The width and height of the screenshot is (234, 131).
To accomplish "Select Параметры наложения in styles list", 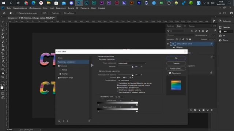I will [x=73, y=62].
